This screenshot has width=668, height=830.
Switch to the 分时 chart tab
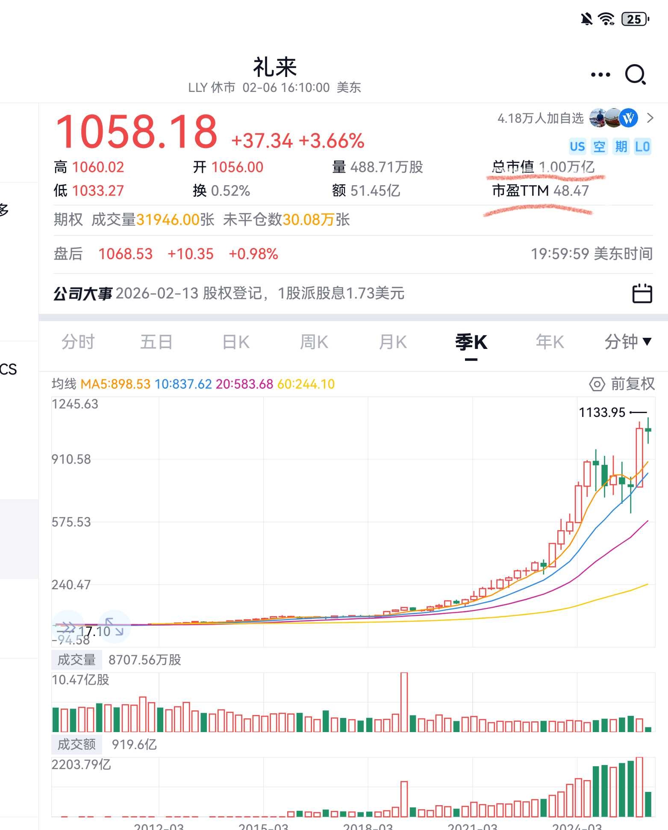[78, 342]
